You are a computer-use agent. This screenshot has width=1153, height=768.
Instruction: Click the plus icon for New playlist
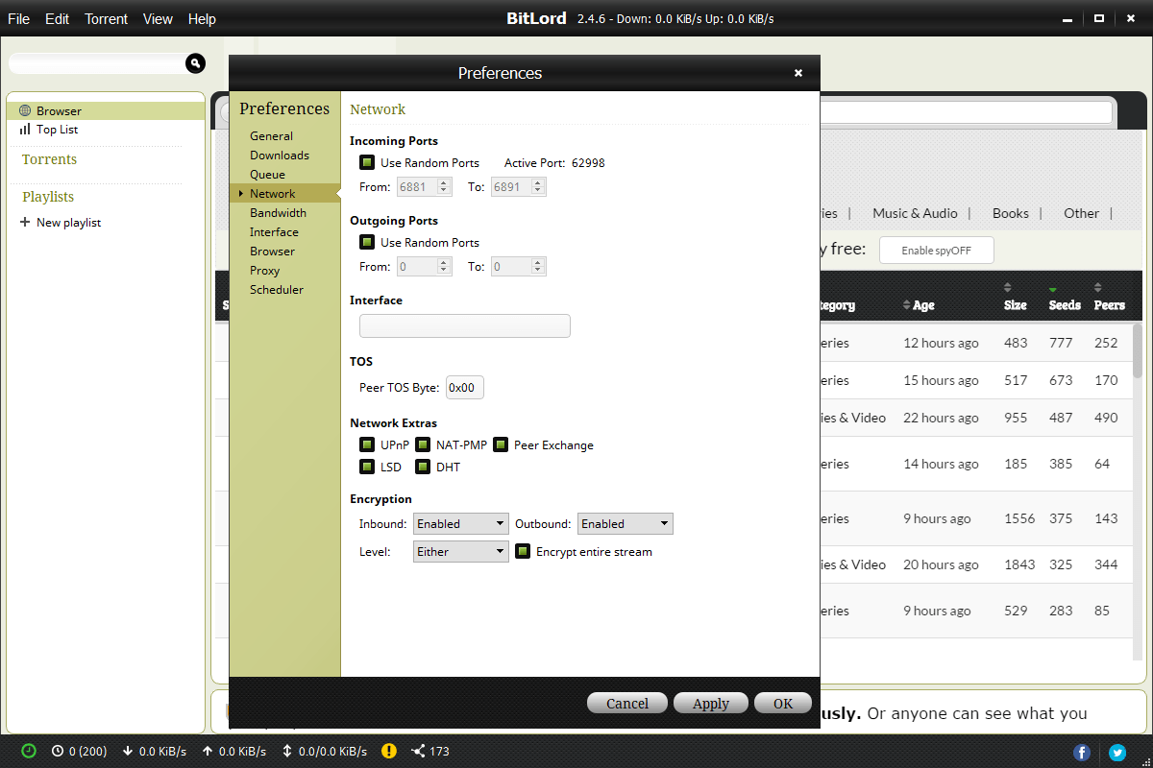(x=25, y=222)
